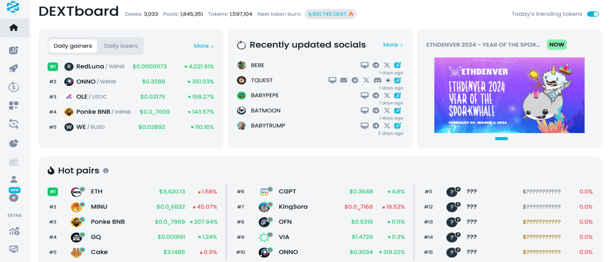This screenshot has width=611, height=262.
Task: Click TQUEST's email envelope icon
Action: tap(344, 80)
